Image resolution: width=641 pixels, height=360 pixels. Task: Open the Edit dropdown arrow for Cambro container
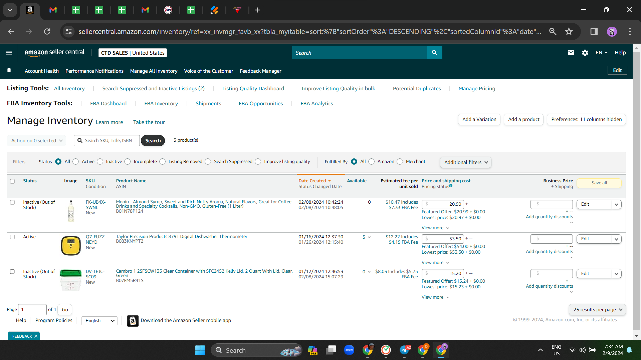coord(617,274)
